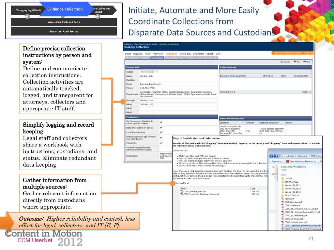
Task: Toggle My Documents, Desktop folders checkmark
Action: tap(161, 122)
